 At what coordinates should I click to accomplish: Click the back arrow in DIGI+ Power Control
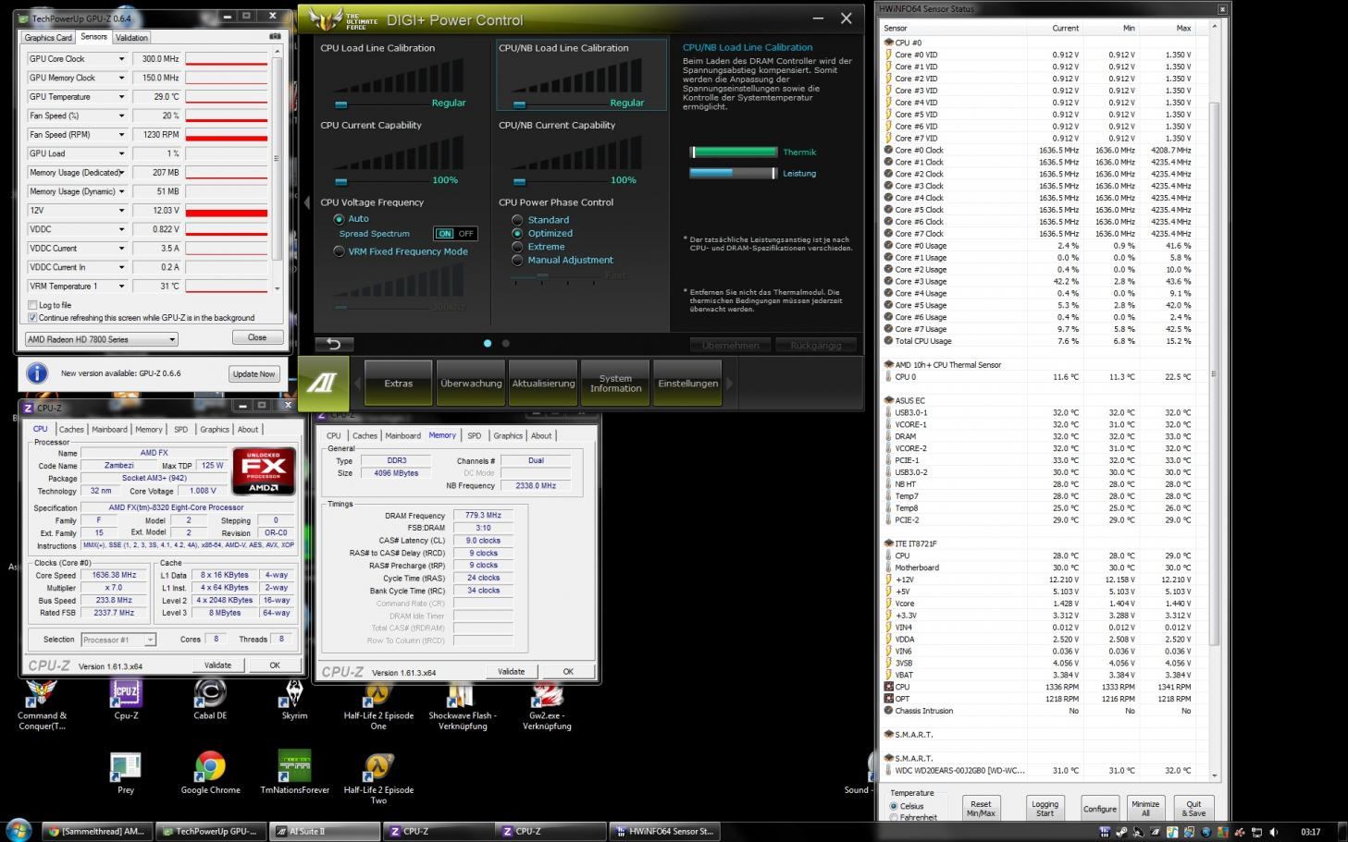point(334,344)
